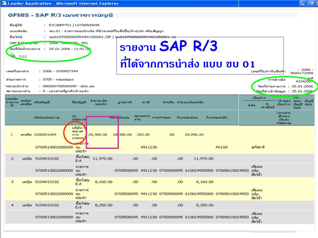Select the posting date 25.01.2006 value

(x=302, y=86)
